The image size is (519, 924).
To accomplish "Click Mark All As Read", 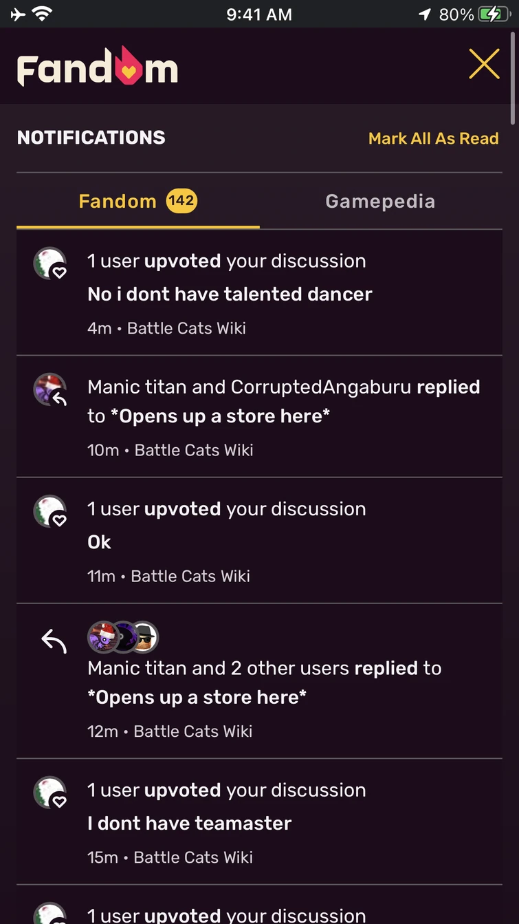I will tap(433, 138).
